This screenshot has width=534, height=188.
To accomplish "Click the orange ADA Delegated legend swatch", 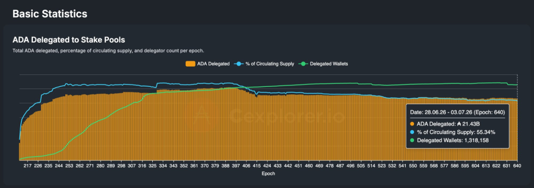I will pos(190,64).
